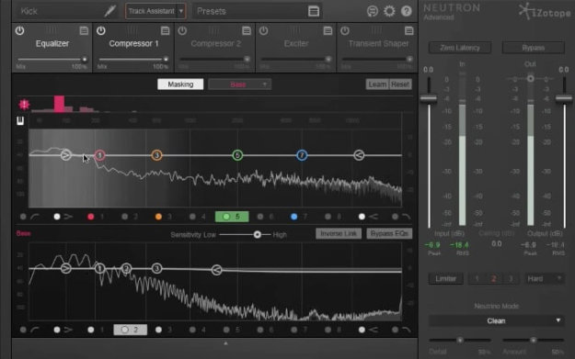The height and width of the screenshot is (359, 575).
Task: Click the Reset button
Action: 400,84
